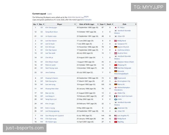Open Lee Han-beom player link
Viewport: 169px width, 135px height.
(x=51, y=41)
